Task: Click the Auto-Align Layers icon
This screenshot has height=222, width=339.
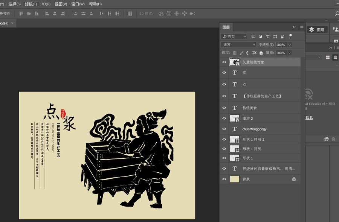Action: pos(130,14)
